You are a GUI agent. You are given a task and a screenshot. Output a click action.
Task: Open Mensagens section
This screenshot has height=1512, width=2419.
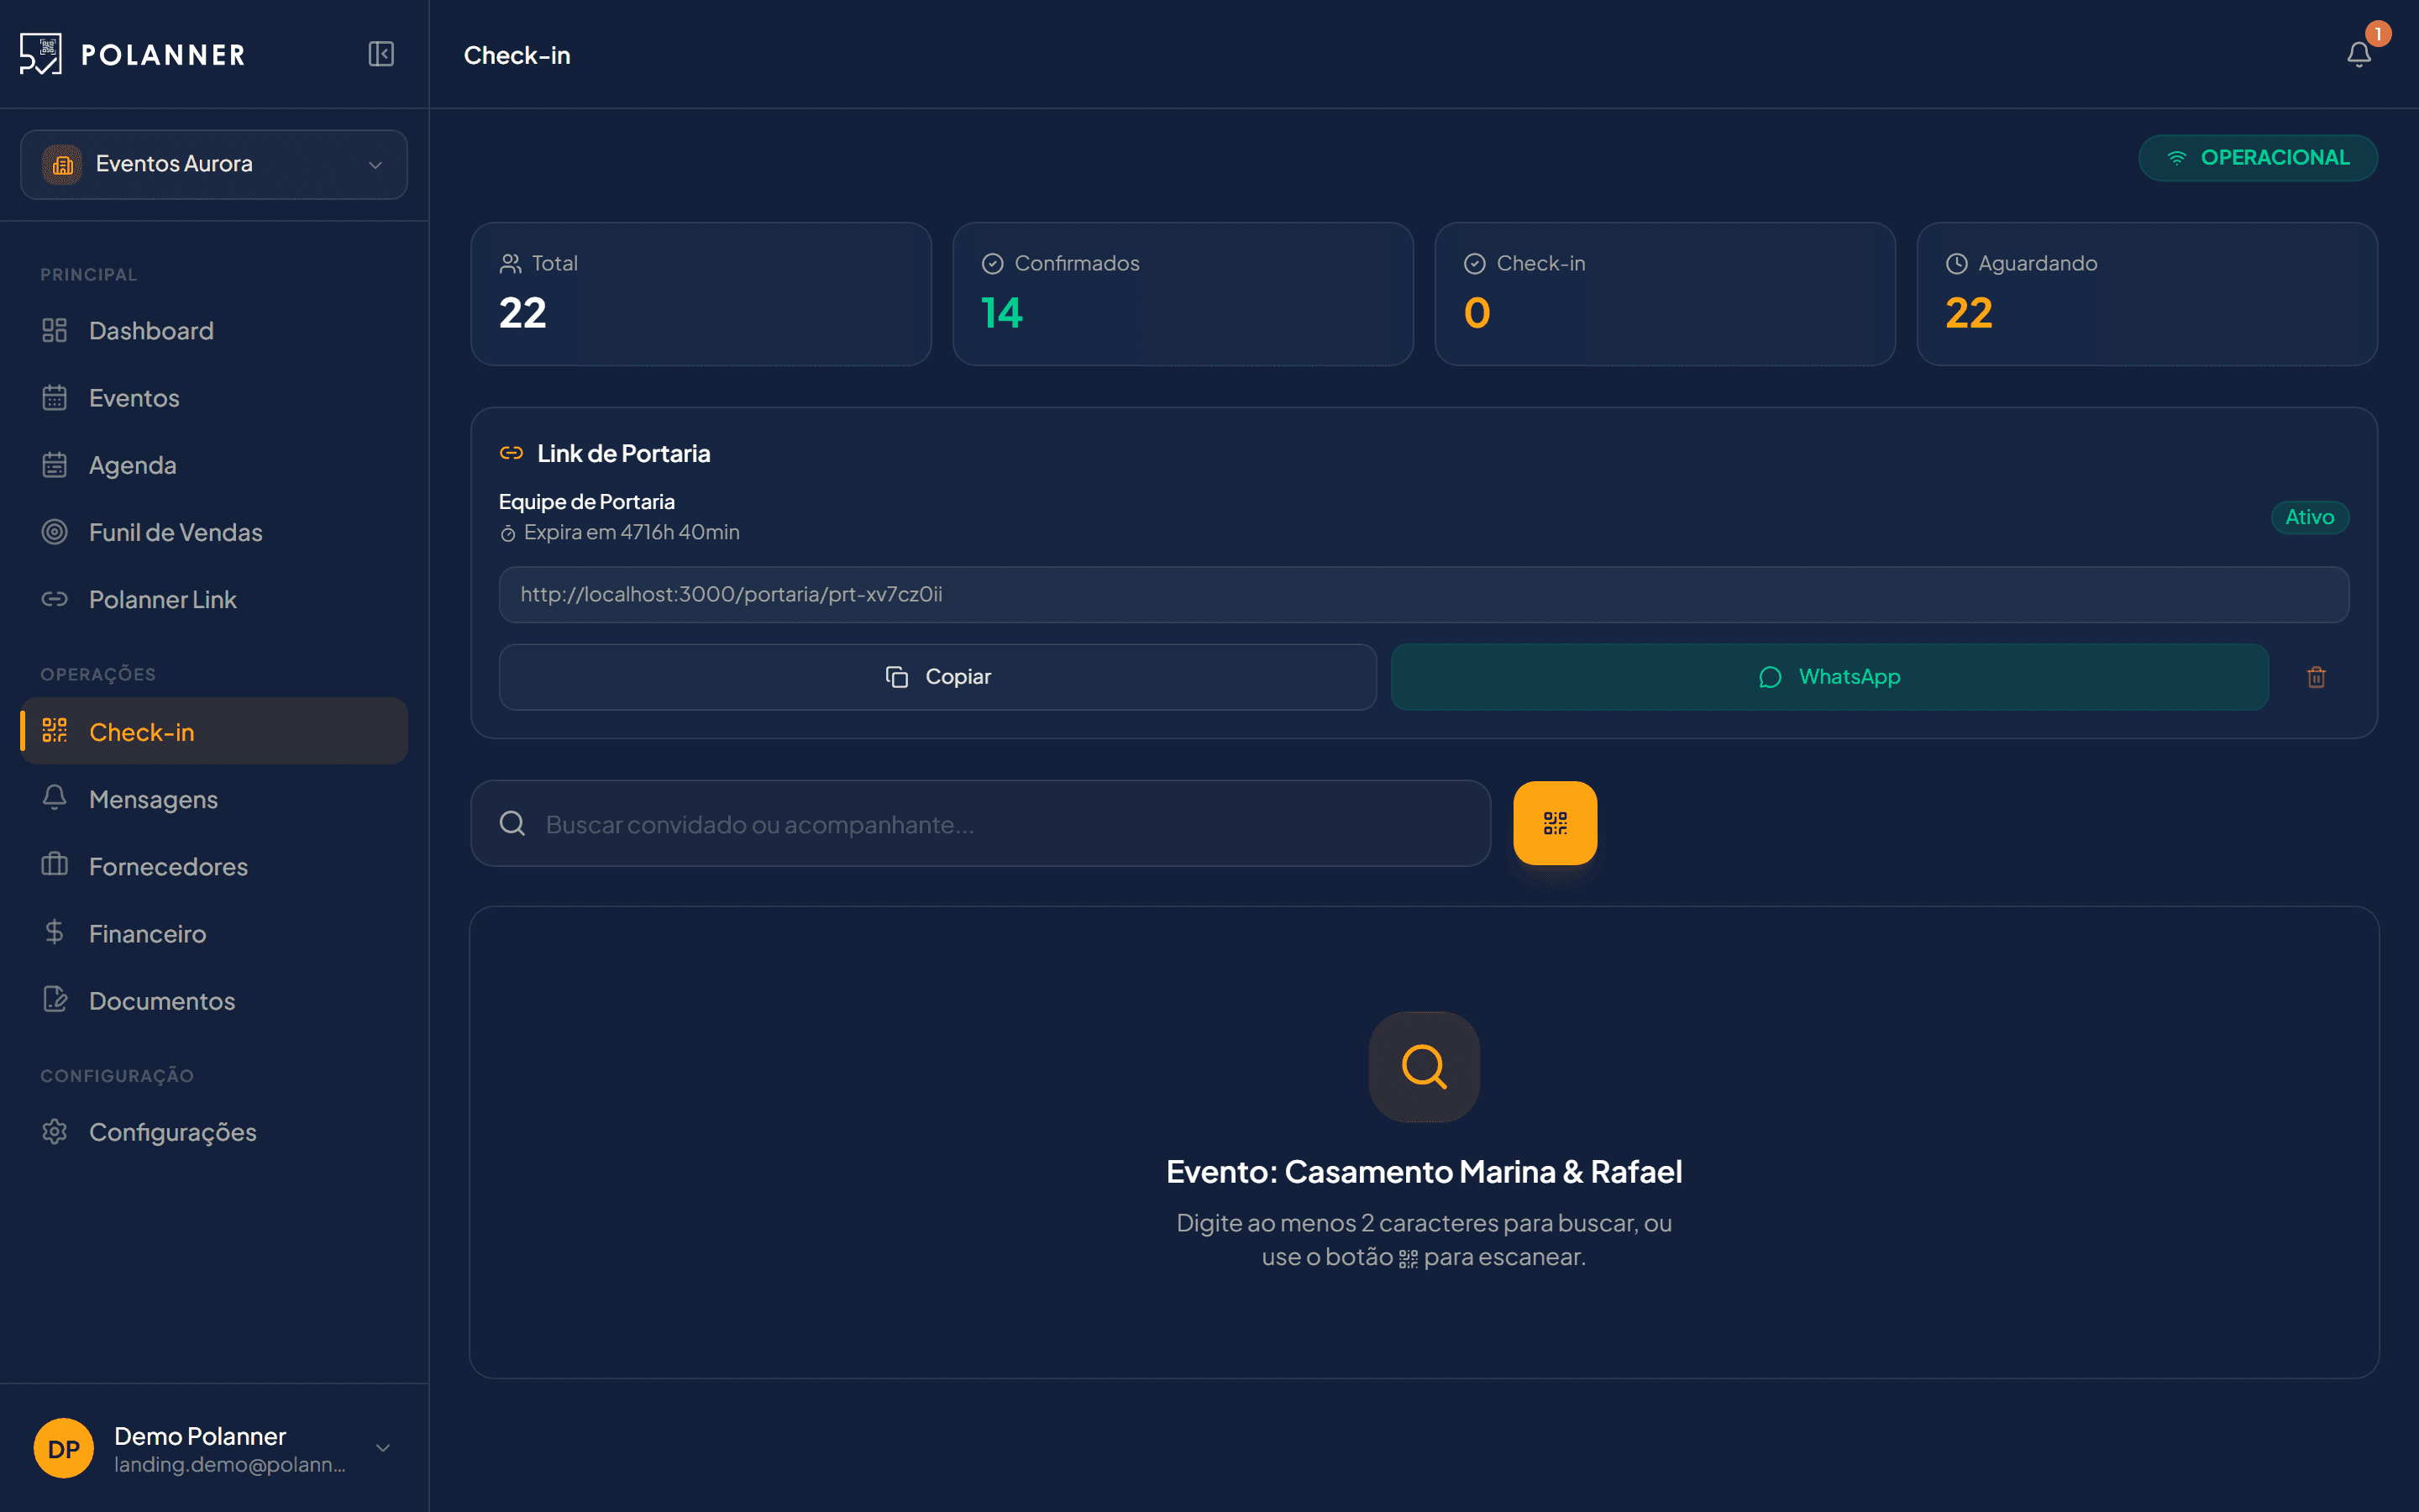click(214, 799)
